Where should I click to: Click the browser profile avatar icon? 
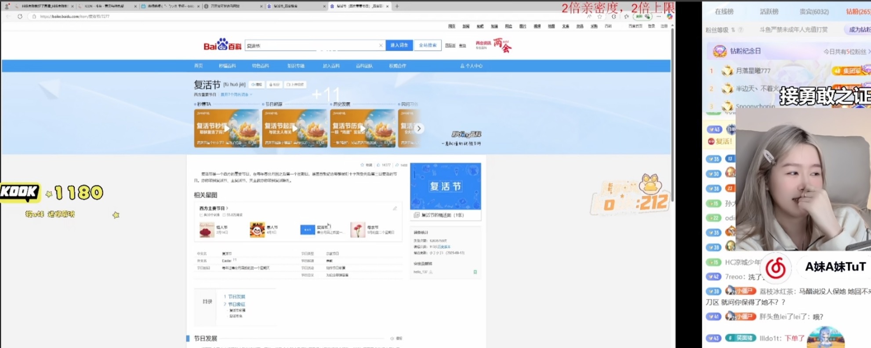(7, 6)
